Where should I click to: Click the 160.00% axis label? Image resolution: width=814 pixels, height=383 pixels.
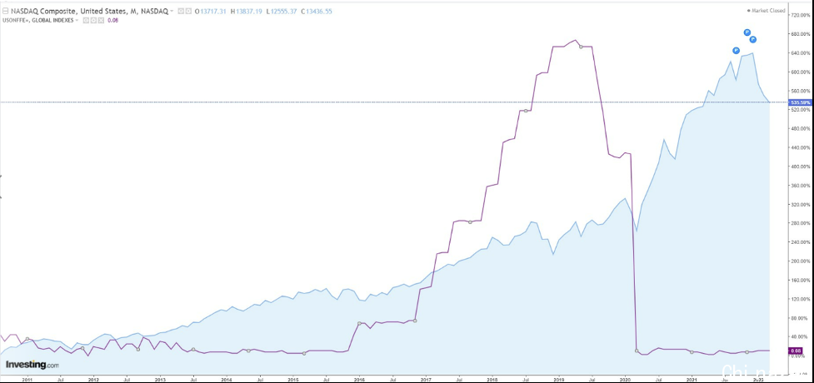pos(802,281)
